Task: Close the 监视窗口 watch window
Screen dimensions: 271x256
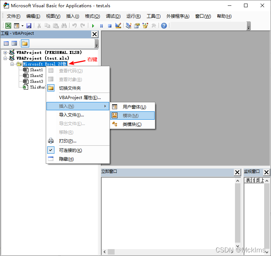Action: (x=266, y=172)
